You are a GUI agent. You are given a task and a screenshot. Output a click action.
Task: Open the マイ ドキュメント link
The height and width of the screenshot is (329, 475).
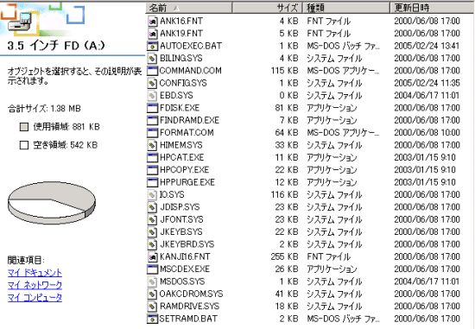point(35,273)
